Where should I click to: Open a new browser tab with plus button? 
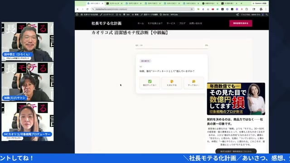[x=242, y=3]
